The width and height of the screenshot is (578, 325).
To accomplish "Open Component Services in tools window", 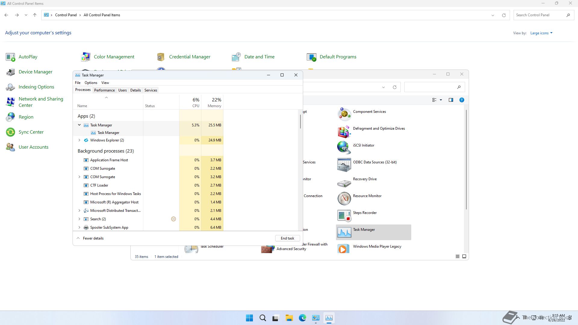I will (x=373, y=114).
